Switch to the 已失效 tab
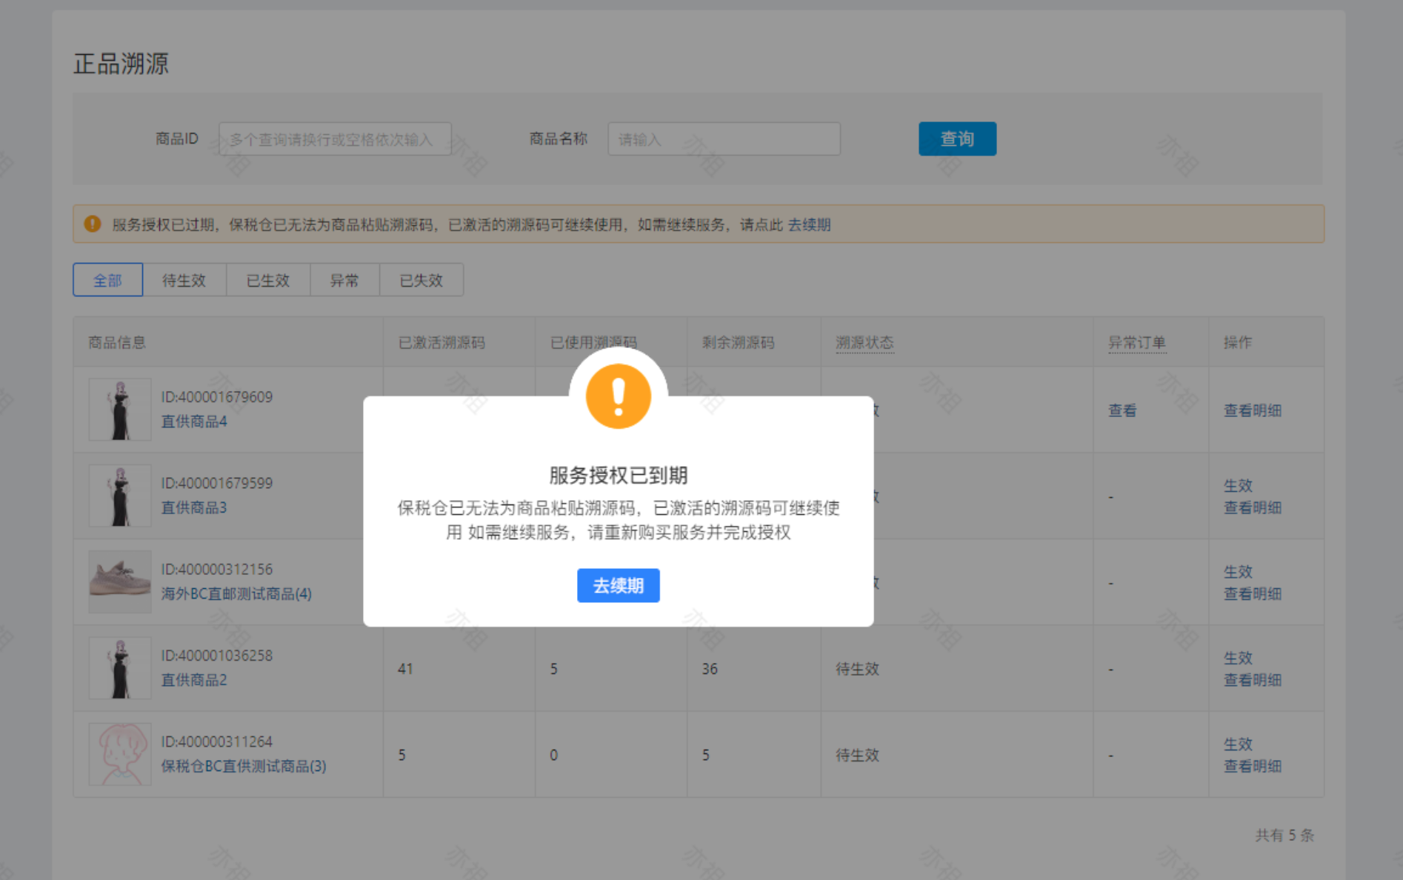Image resolution: width=1403 pixels, height=880 pixels. [421, 280]
